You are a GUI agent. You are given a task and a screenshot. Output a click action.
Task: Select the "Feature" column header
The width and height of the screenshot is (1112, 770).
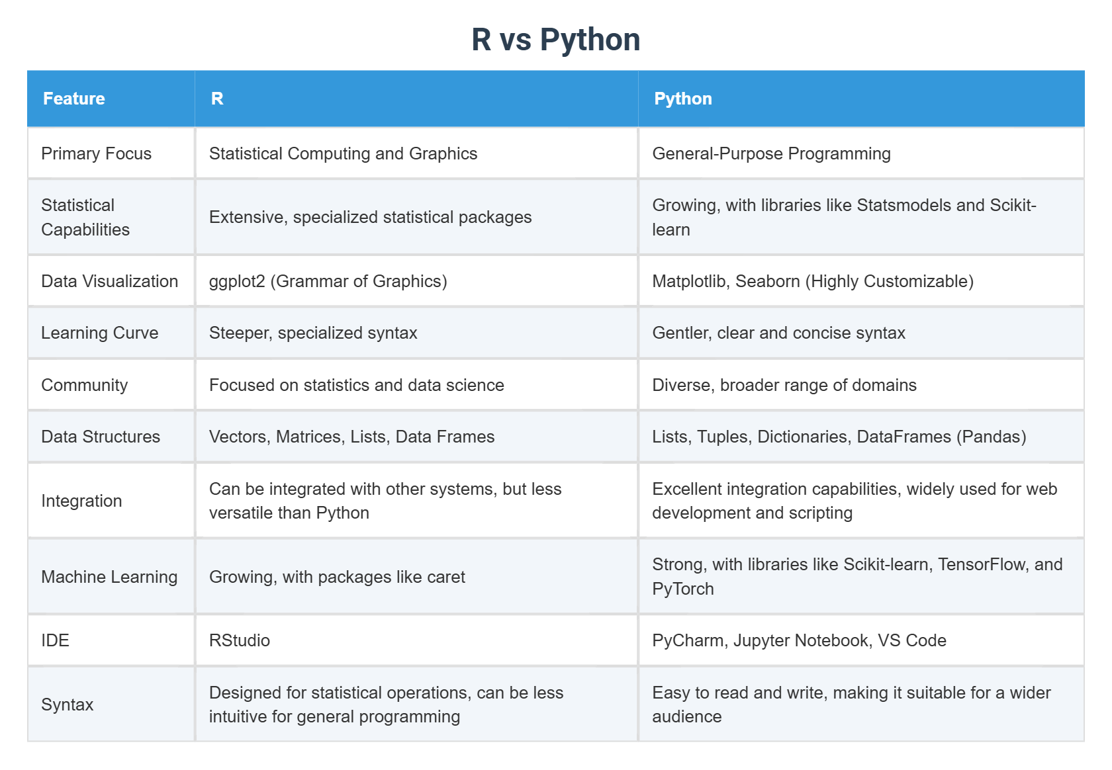click(x=111, y=99)
